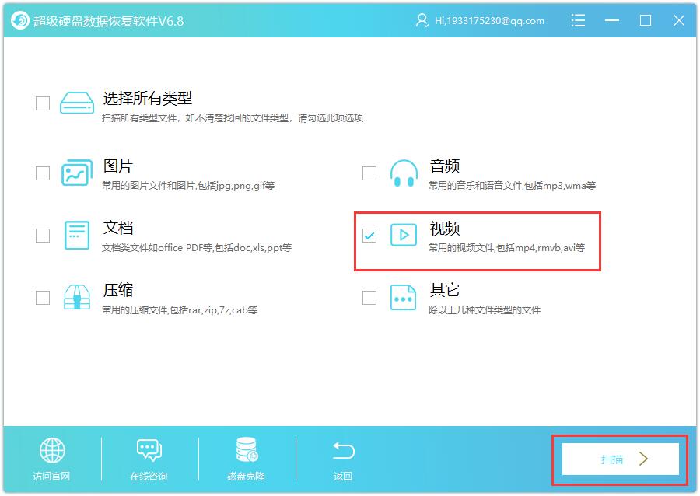Click the description mentioning doc,xls,ppt
Screen dimensions: 700x496
pos(197,247)
